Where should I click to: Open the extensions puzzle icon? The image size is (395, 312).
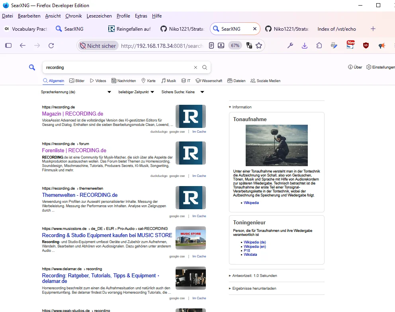(x=319, y=45)
